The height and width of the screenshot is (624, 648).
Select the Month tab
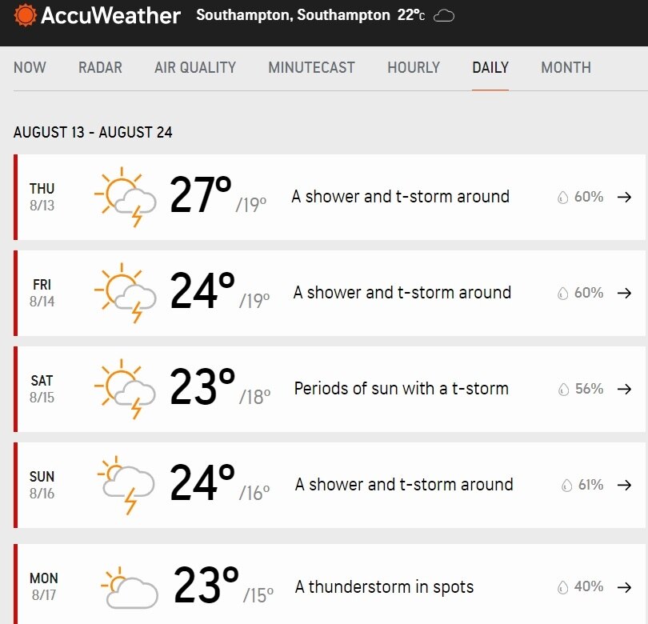coord(566,68)
